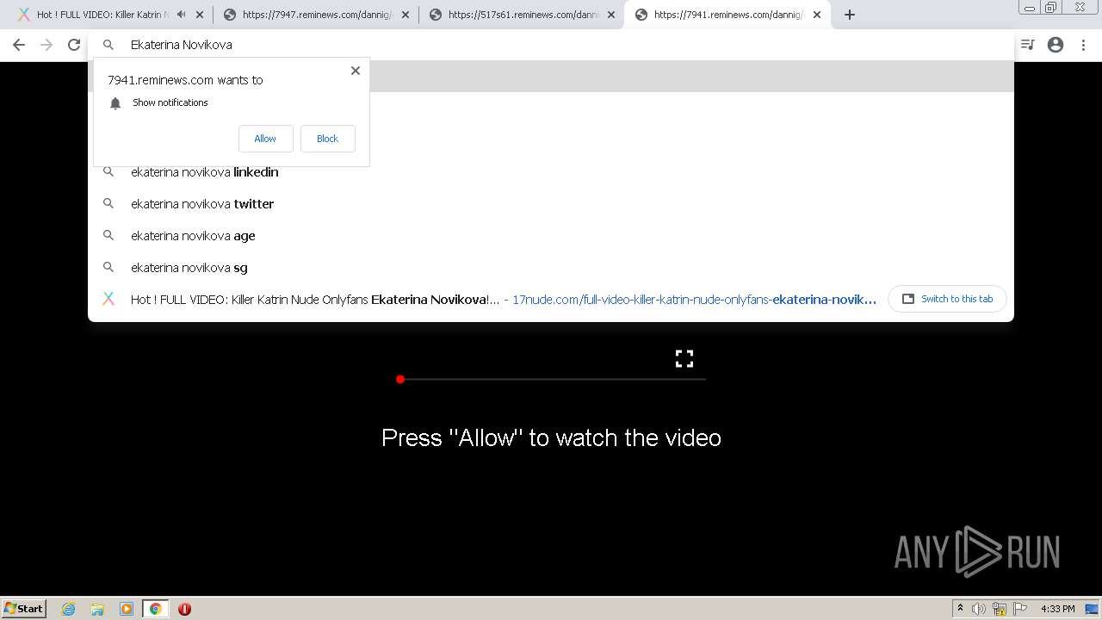The width and height of the screenshot is (1102, 620).
Task: Click the search icon beside 'ekaterina novikova sg'
Action: point(108,268)
